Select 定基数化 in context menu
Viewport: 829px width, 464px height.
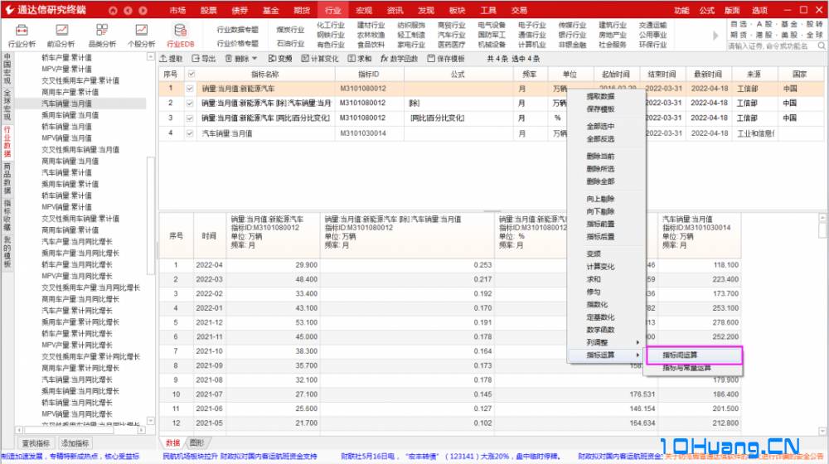click(600, 317)
